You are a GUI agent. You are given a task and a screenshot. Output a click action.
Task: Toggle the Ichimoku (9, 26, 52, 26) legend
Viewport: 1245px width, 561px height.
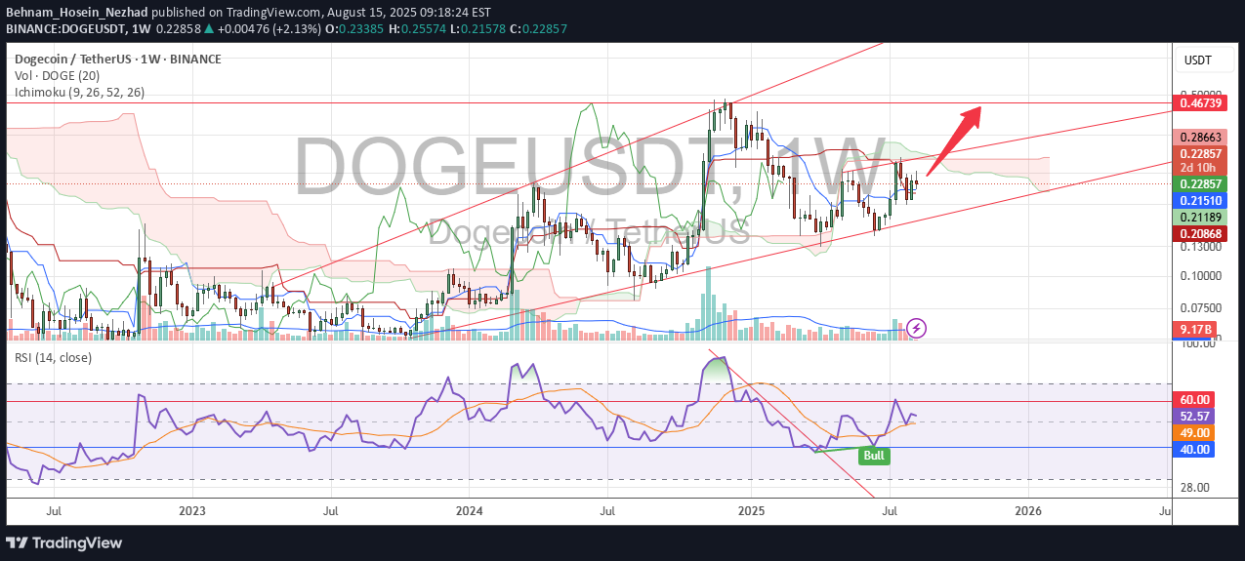tap(79, 93)
